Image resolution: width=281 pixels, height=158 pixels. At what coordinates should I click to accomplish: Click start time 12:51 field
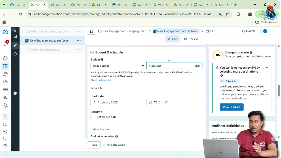174,103
